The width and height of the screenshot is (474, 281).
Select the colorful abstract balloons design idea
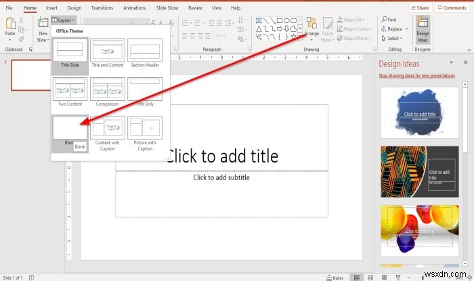pyautogui.click(x=420, y=231)
